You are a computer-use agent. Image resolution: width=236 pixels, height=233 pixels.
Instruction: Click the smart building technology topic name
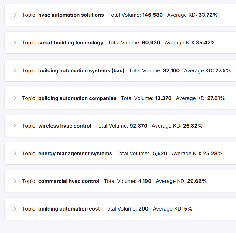click(x=70, y=43)
